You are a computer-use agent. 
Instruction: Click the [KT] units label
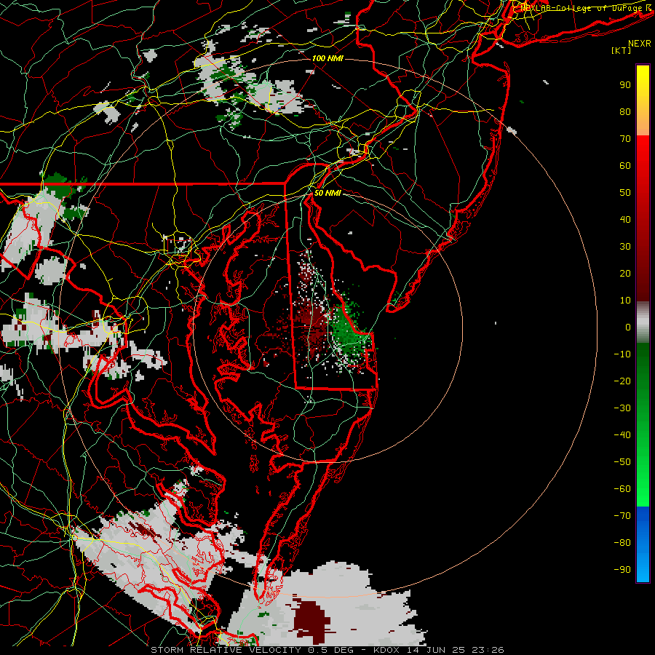(x=621, y=51)
